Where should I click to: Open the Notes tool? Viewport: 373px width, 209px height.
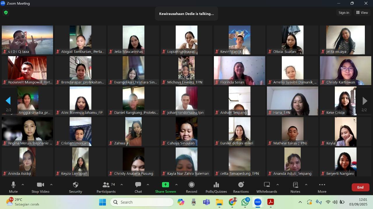coord(295,187)
